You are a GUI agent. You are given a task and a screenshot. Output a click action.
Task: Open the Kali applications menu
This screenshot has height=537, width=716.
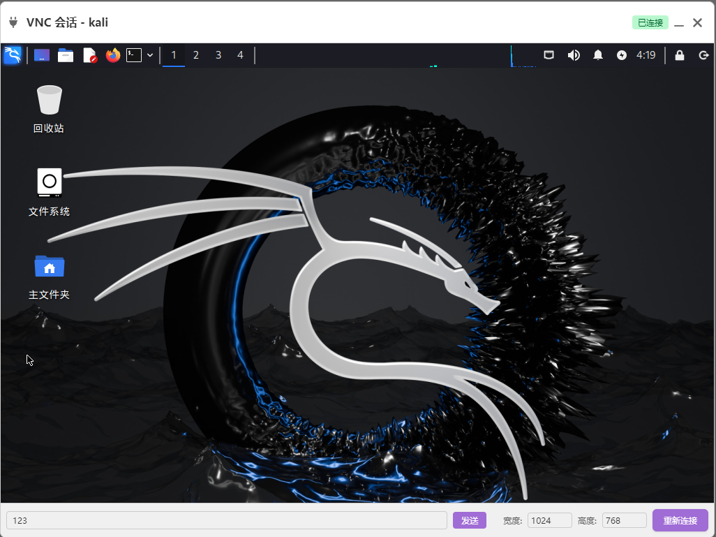pos(13,55)
